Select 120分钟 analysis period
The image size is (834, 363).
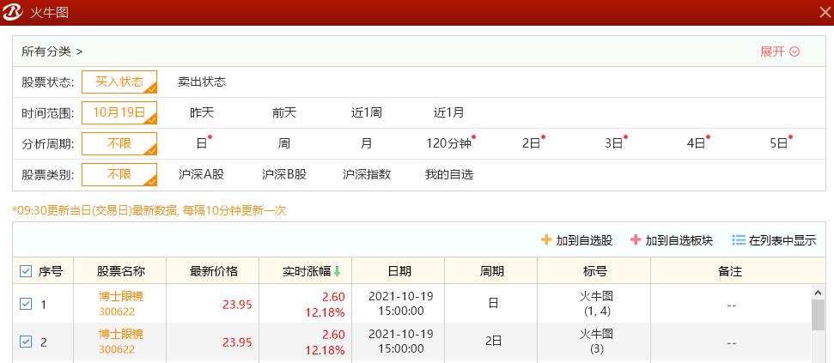click(447, 143)
